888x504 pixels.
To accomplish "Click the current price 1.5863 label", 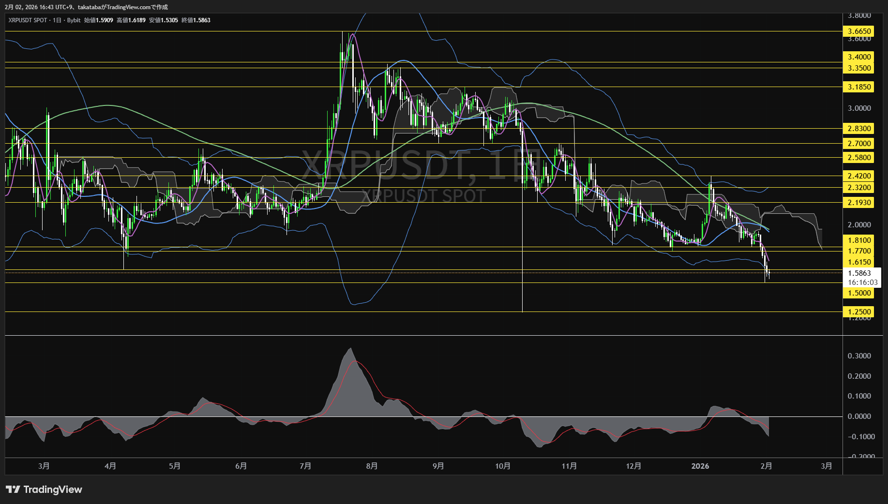I will click(859, 273).
